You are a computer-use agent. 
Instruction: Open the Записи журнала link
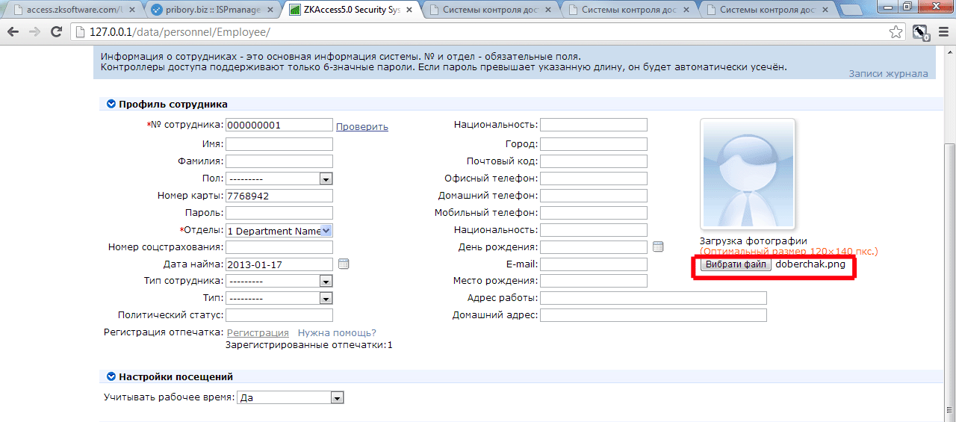(x=888, y=74)
